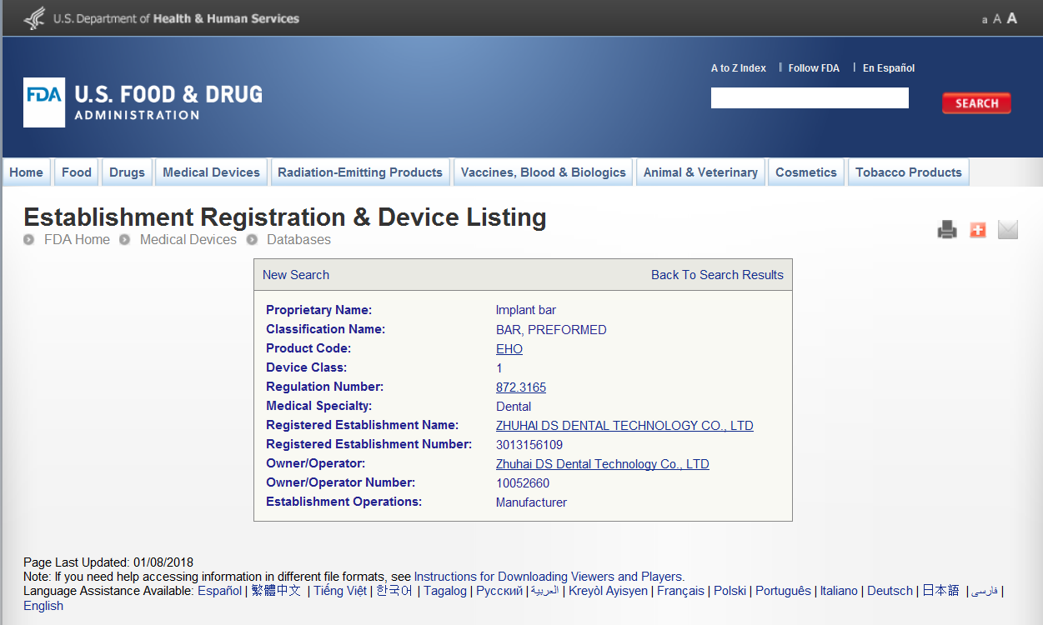Select Italiano language link
Image resolution: width=1043 pixels, height=625 pixels.
tap(839, 591)
